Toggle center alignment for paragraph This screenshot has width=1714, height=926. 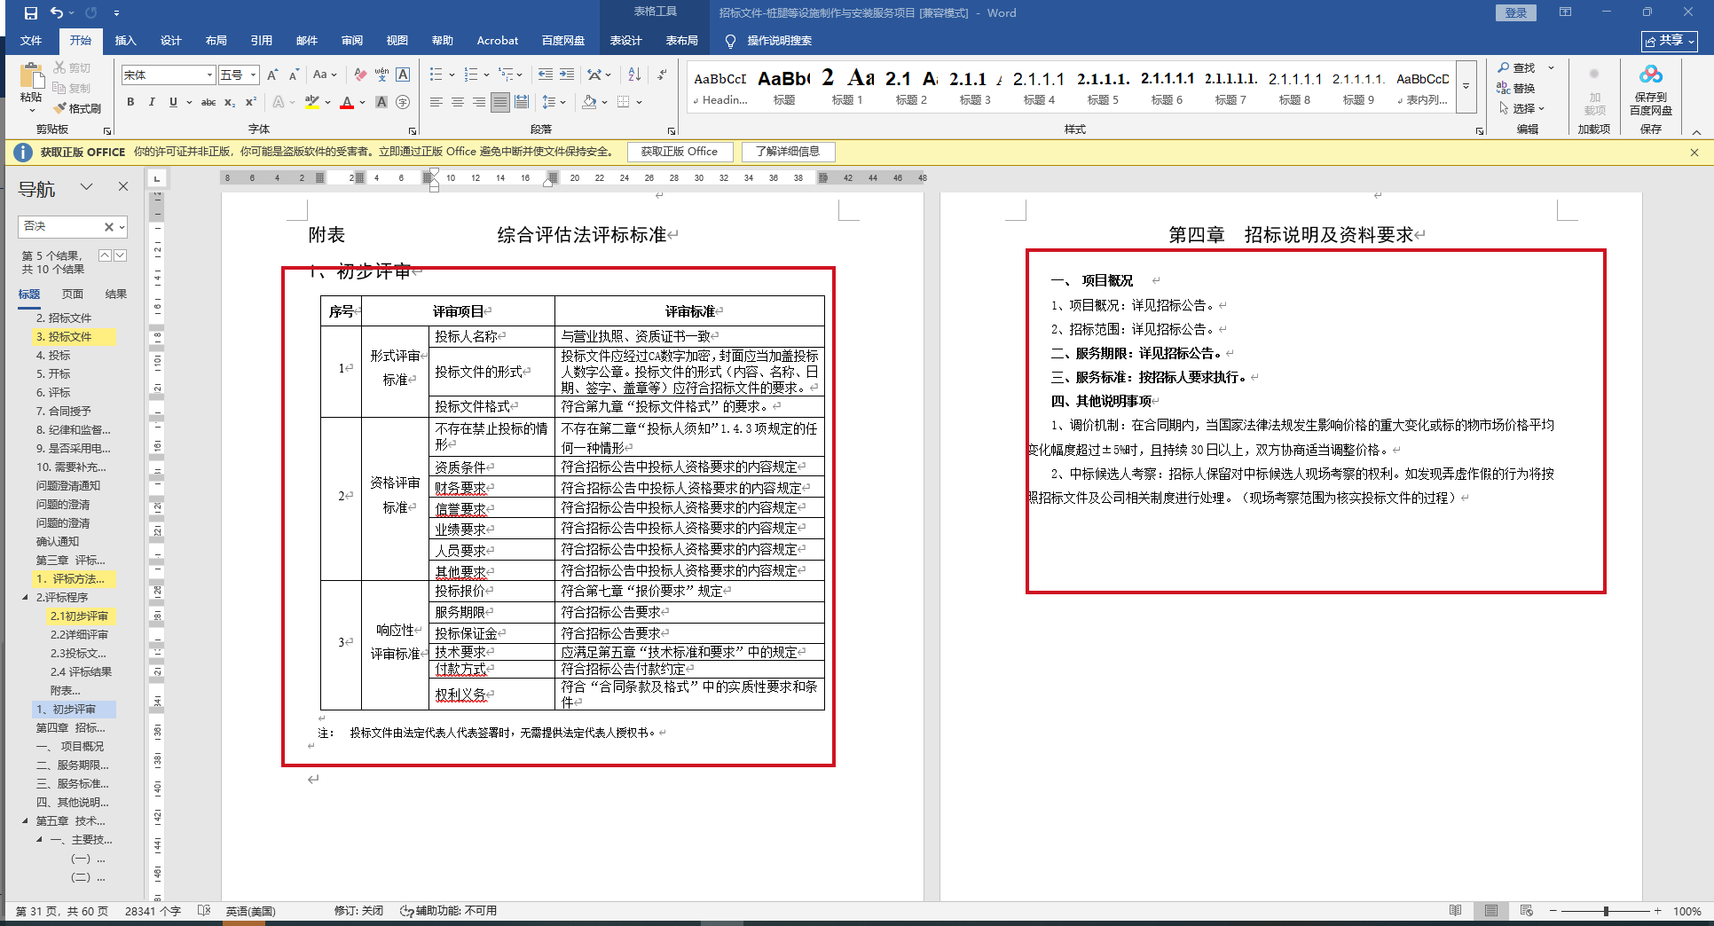coord(458,102)
